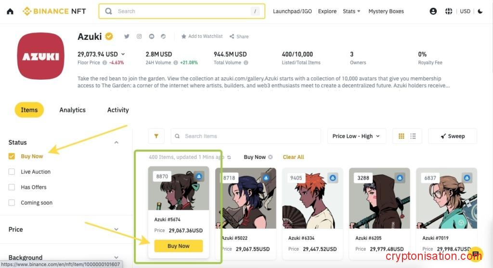Open the yellow chat support icon
The height and width of the screenshot is (268, 493).
pos(475,254)
